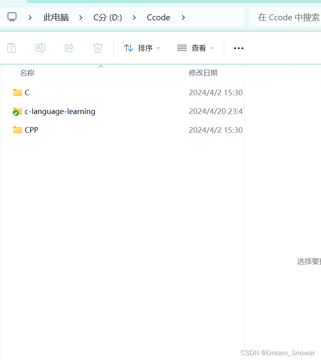The height and width of the screenshot is (360, 321).
Task: Expand chevron after C分 (D:) breadcrumb
Action: coord(134,18)
